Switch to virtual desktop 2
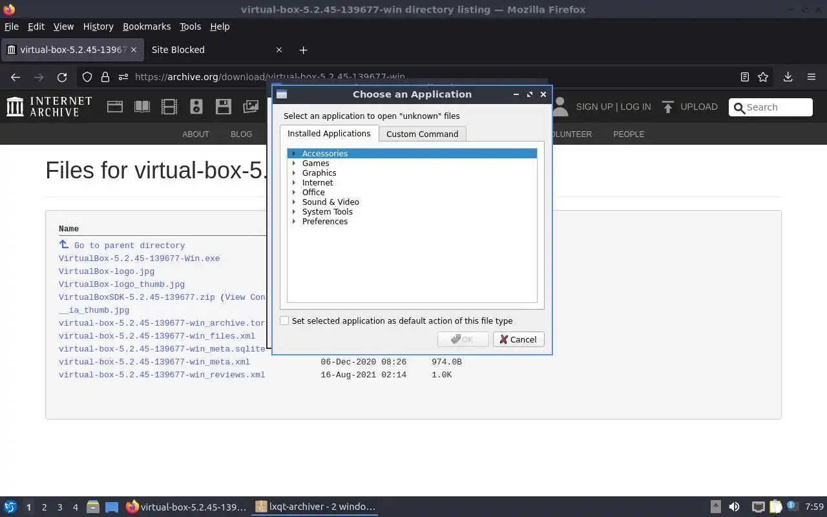 (44, 507)
